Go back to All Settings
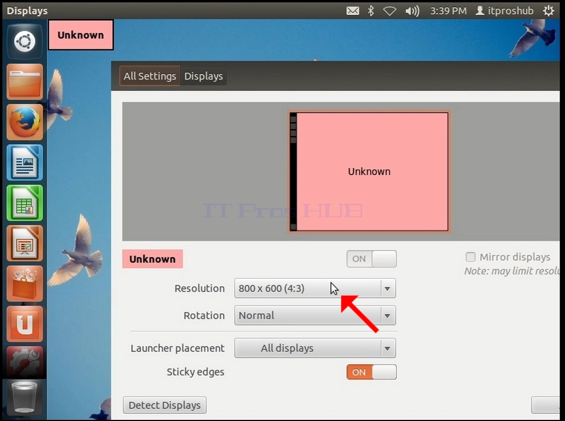Screen dimensions: 565x421 click(x=150, y=76)
